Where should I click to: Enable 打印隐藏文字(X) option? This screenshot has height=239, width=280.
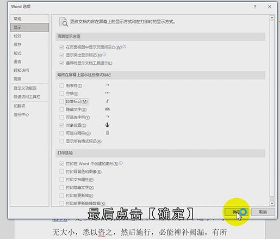click(62, 187)
